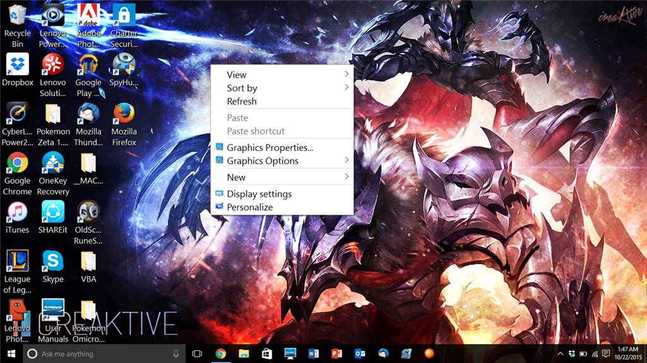647x363 pixels.
Task: Select the Adobe Photoshop desktop shortcut
Action: click(x=88, y=26)
